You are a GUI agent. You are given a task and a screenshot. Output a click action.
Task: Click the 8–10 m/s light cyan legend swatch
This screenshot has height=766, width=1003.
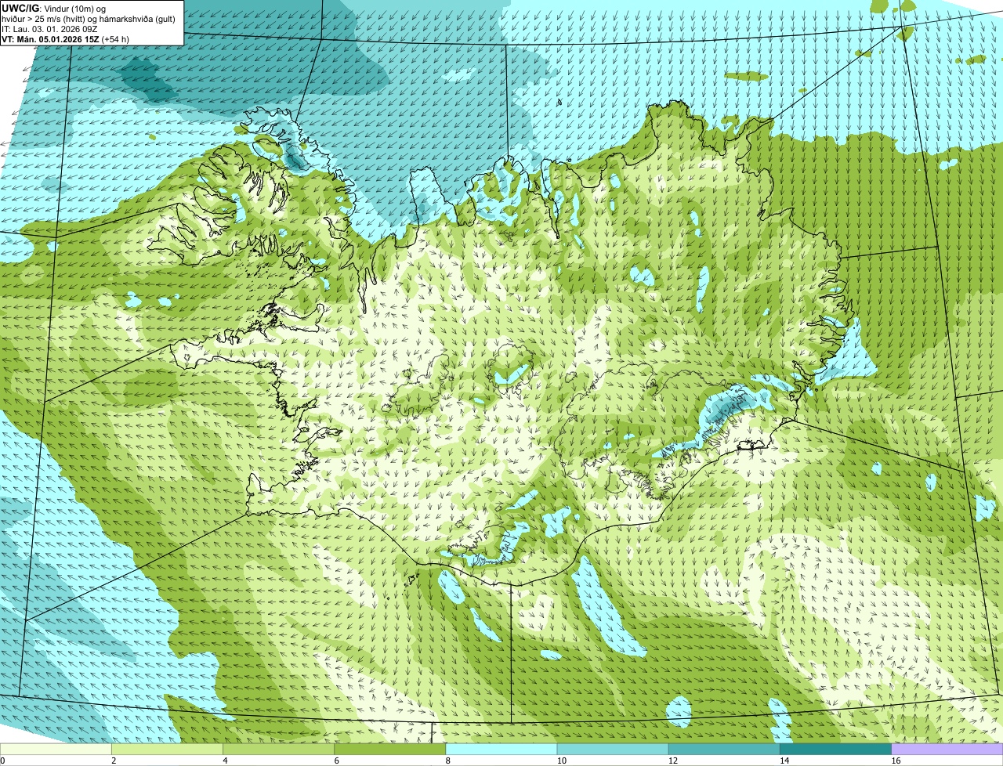(501, 750)
